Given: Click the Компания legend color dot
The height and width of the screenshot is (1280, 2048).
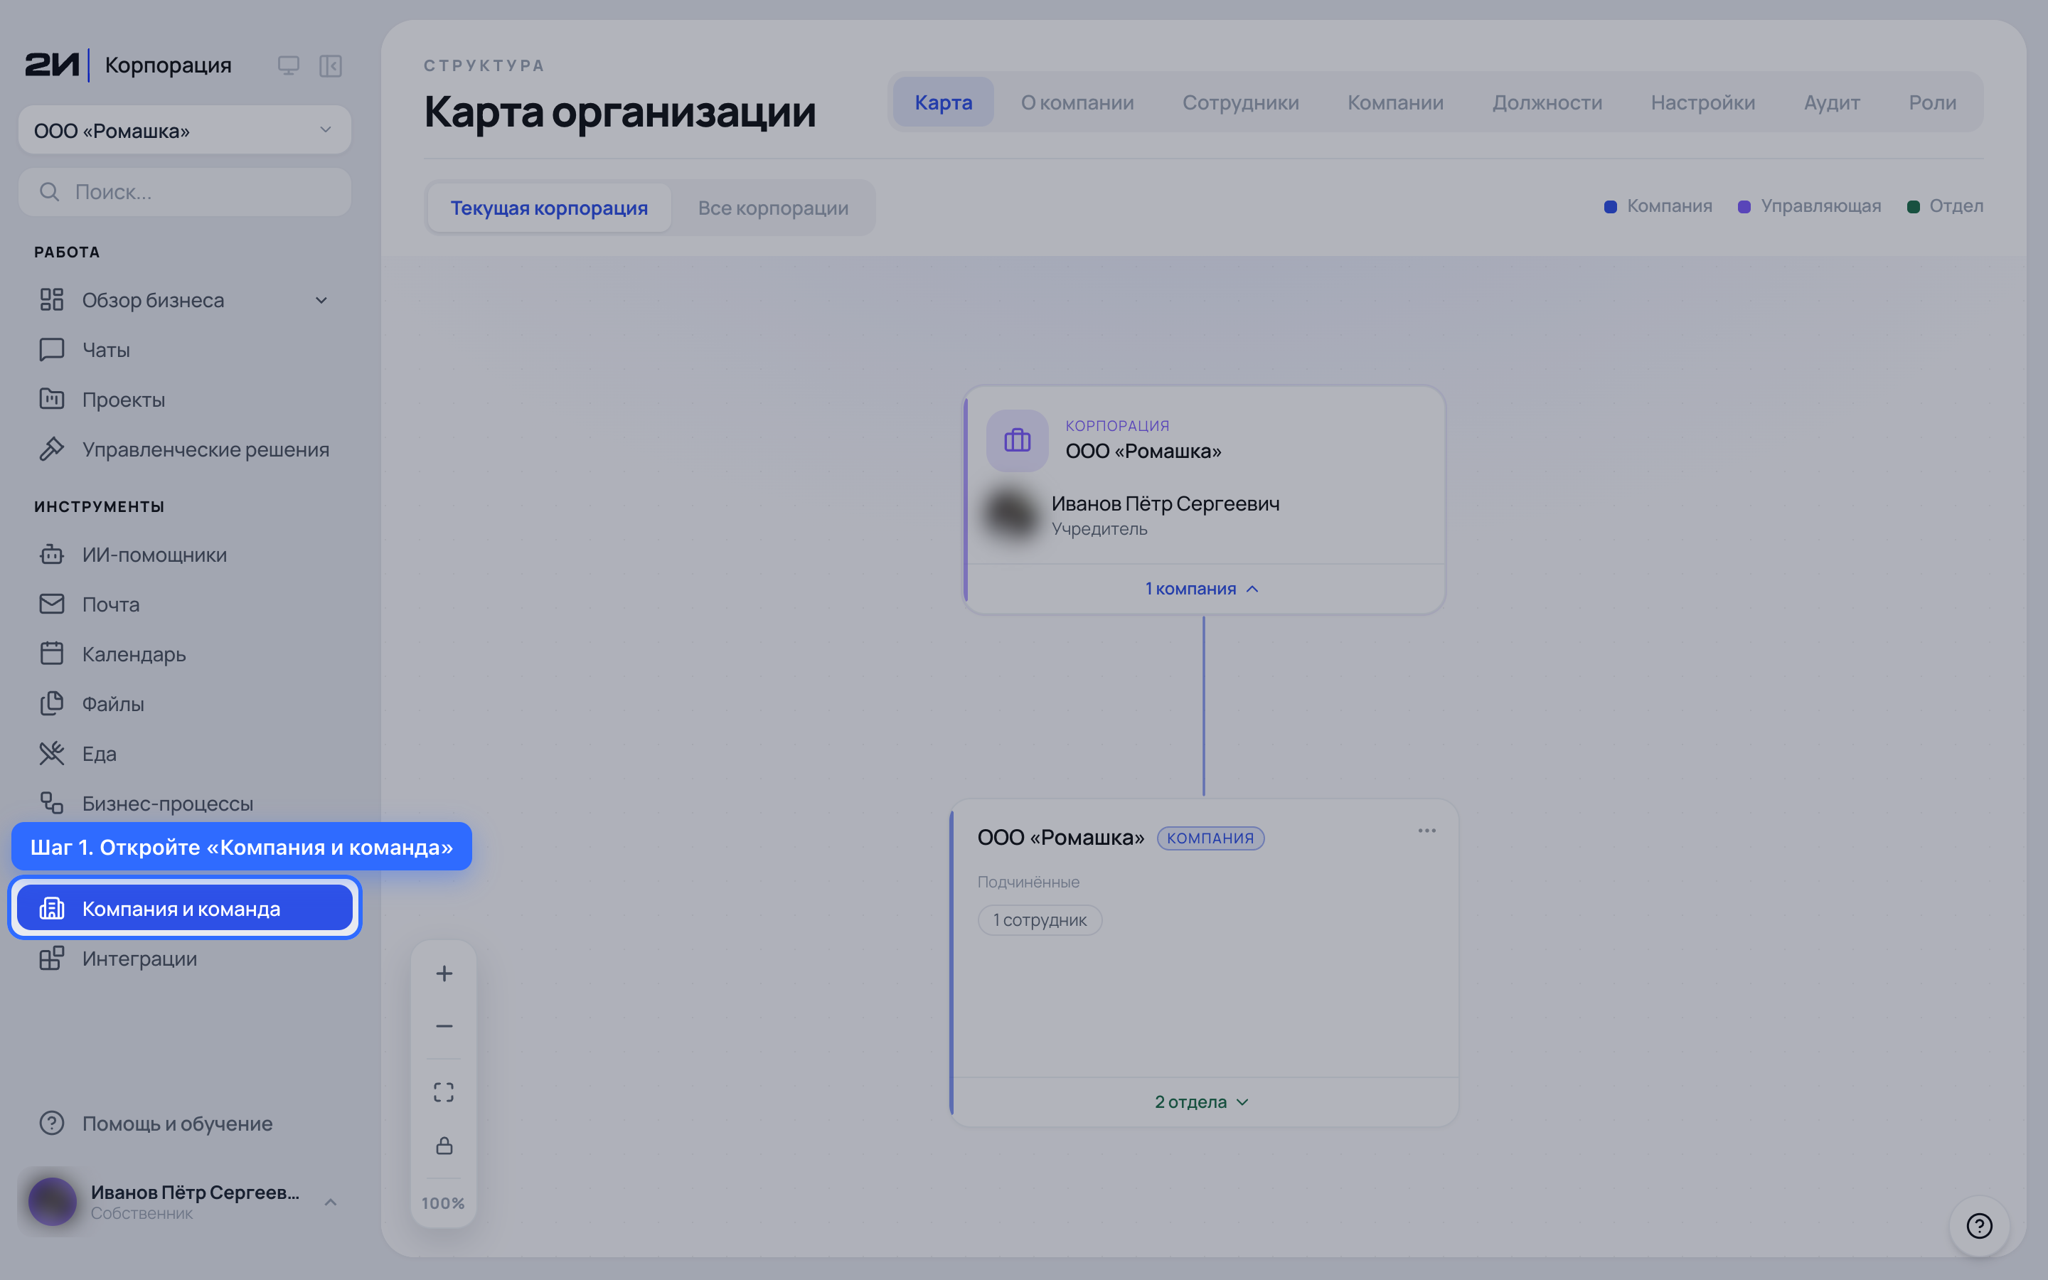Looking at the screenshot, I should (x=1611, y=206).
